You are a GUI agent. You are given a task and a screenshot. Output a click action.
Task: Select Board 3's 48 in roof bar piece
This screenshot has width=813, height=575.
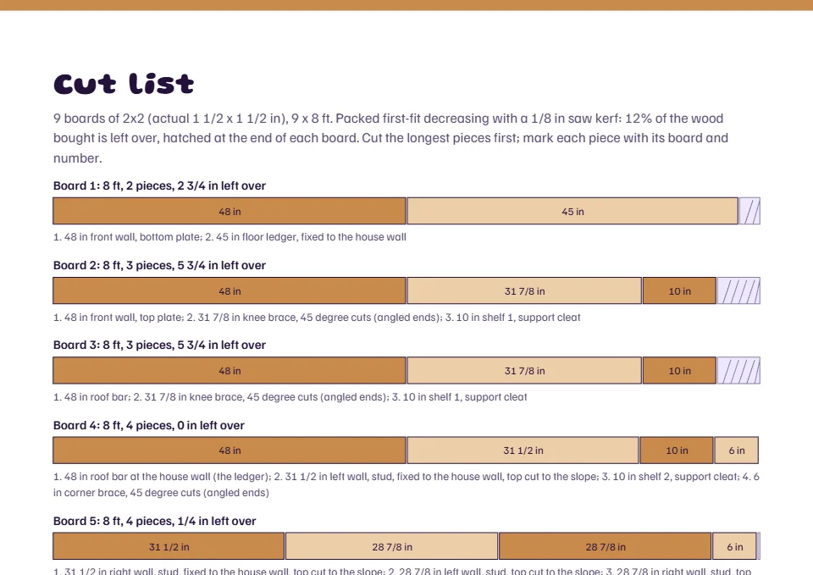tap(230, 371)
